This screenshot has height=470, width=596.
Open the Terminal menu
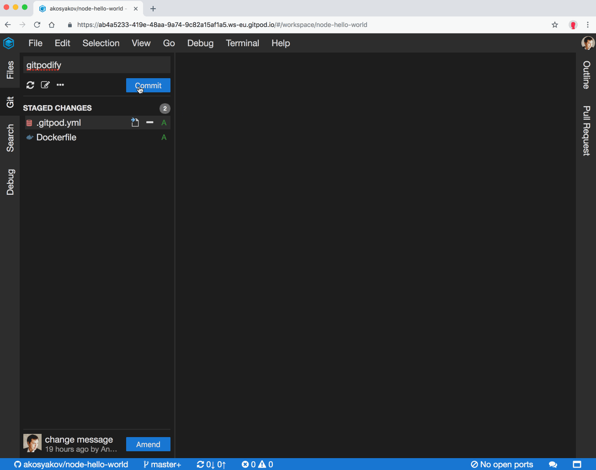(x=242, y=43)
